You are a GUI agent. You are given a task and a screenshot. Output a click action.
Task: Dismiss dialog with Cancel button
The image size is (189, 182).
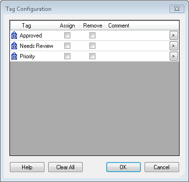tap(162, 167)
